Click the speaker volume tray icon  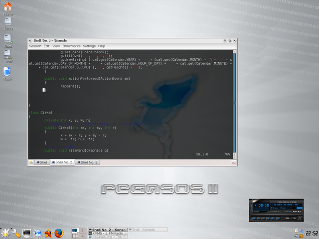(x=296, y=236)
